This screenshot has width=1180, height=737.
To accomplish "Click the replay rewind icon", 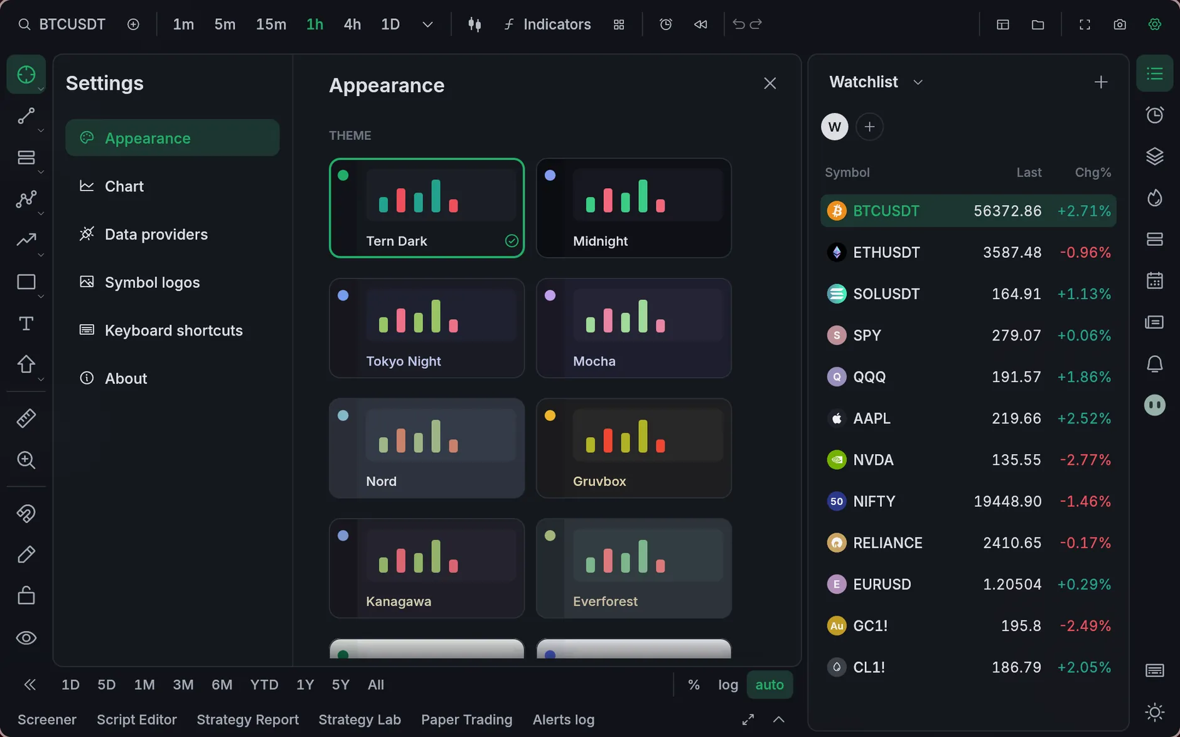I will (x=700, y=24).
